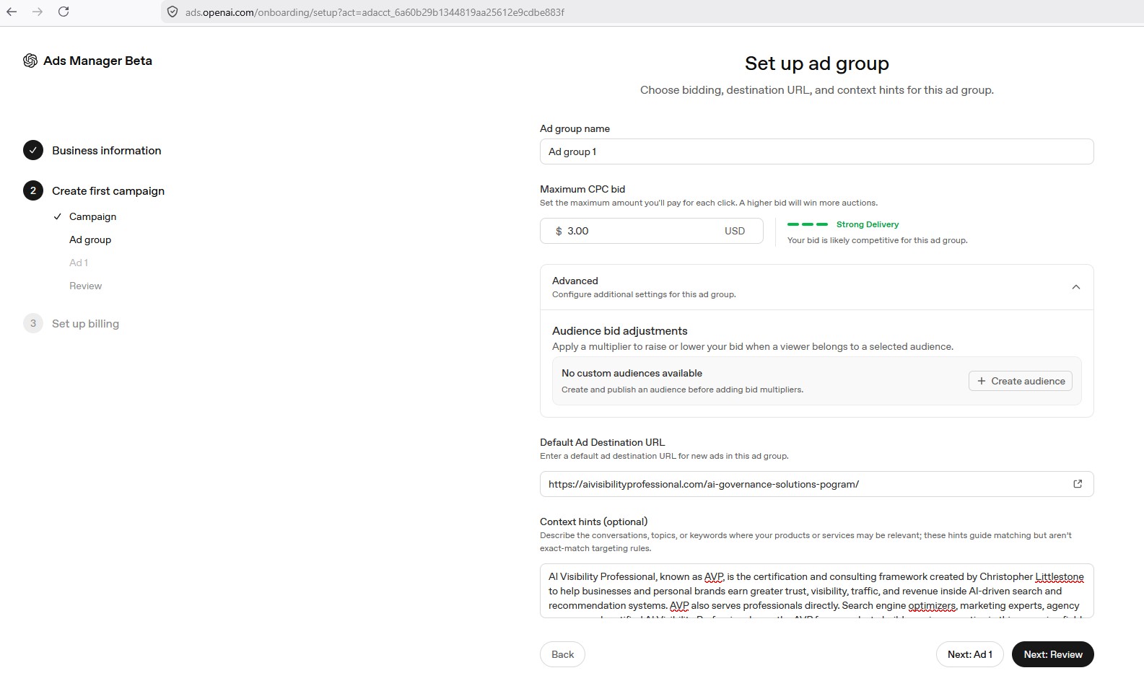Click the Strong Delivery indicator bars
The width and height of the screenshot is (1144, 686).
point(808,224)
